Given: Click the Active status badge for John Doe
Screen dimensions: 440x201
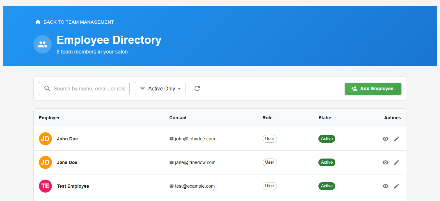Looking at the screenshot, I should click(x=327, y=139).
